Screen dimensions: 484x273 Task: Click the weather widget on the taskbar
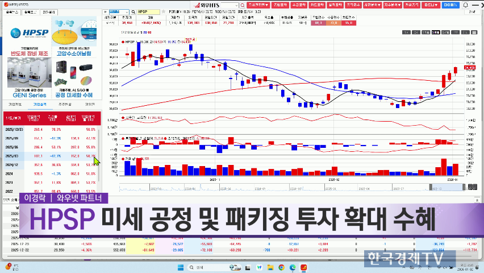click(x=8, y=267)
